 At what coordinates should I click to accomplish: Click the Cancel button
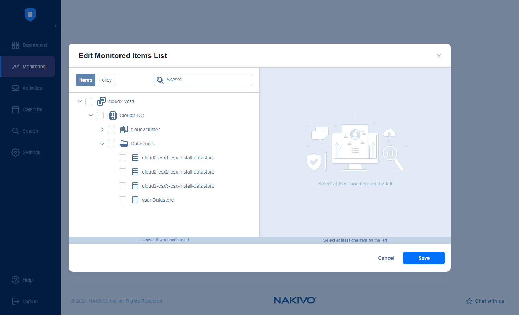click(x=386, y=258)
